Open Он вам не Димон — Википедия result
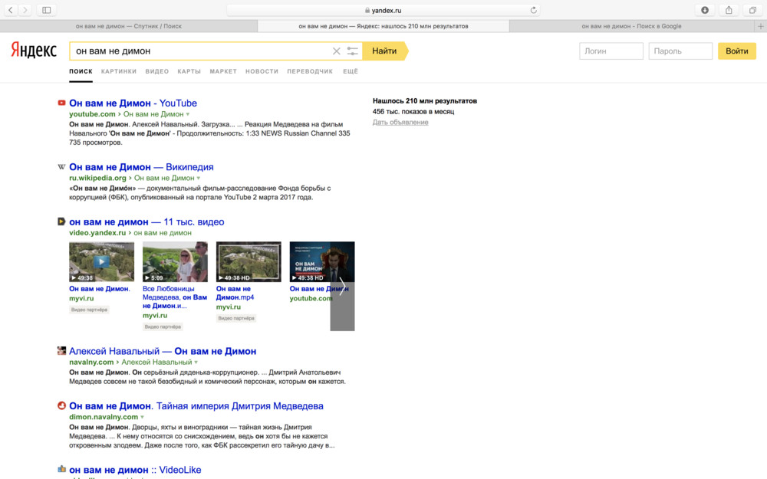Image resolution: width=767 pixels, height=479 pixels. pos(141,167)
